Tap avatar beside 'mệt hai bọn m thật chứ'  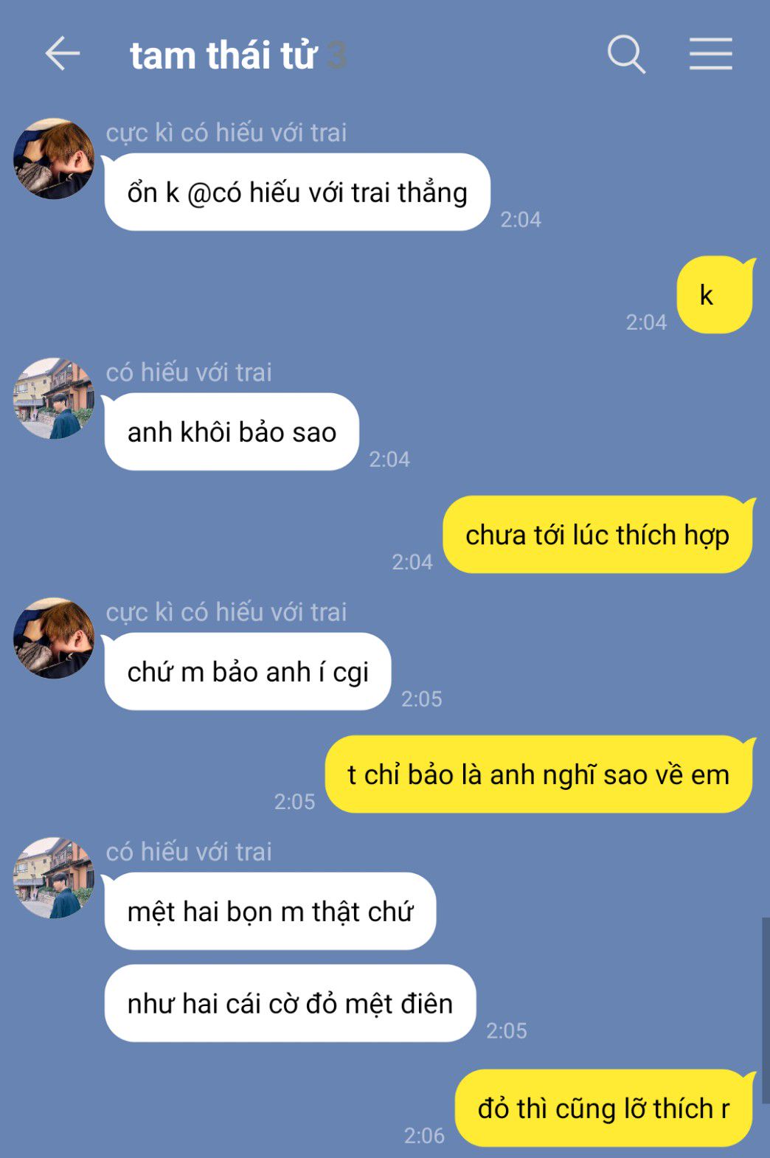click(54, 878)
